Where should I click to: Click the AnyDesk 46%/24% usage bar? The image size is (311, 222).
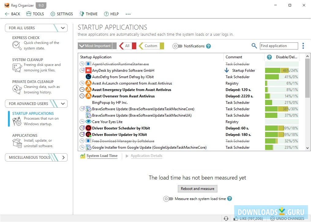tap(282, 70)
